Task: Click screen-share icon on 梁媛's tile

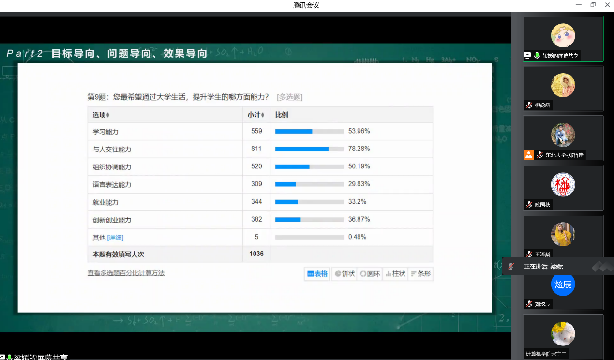Action: (x=528, y=56)
